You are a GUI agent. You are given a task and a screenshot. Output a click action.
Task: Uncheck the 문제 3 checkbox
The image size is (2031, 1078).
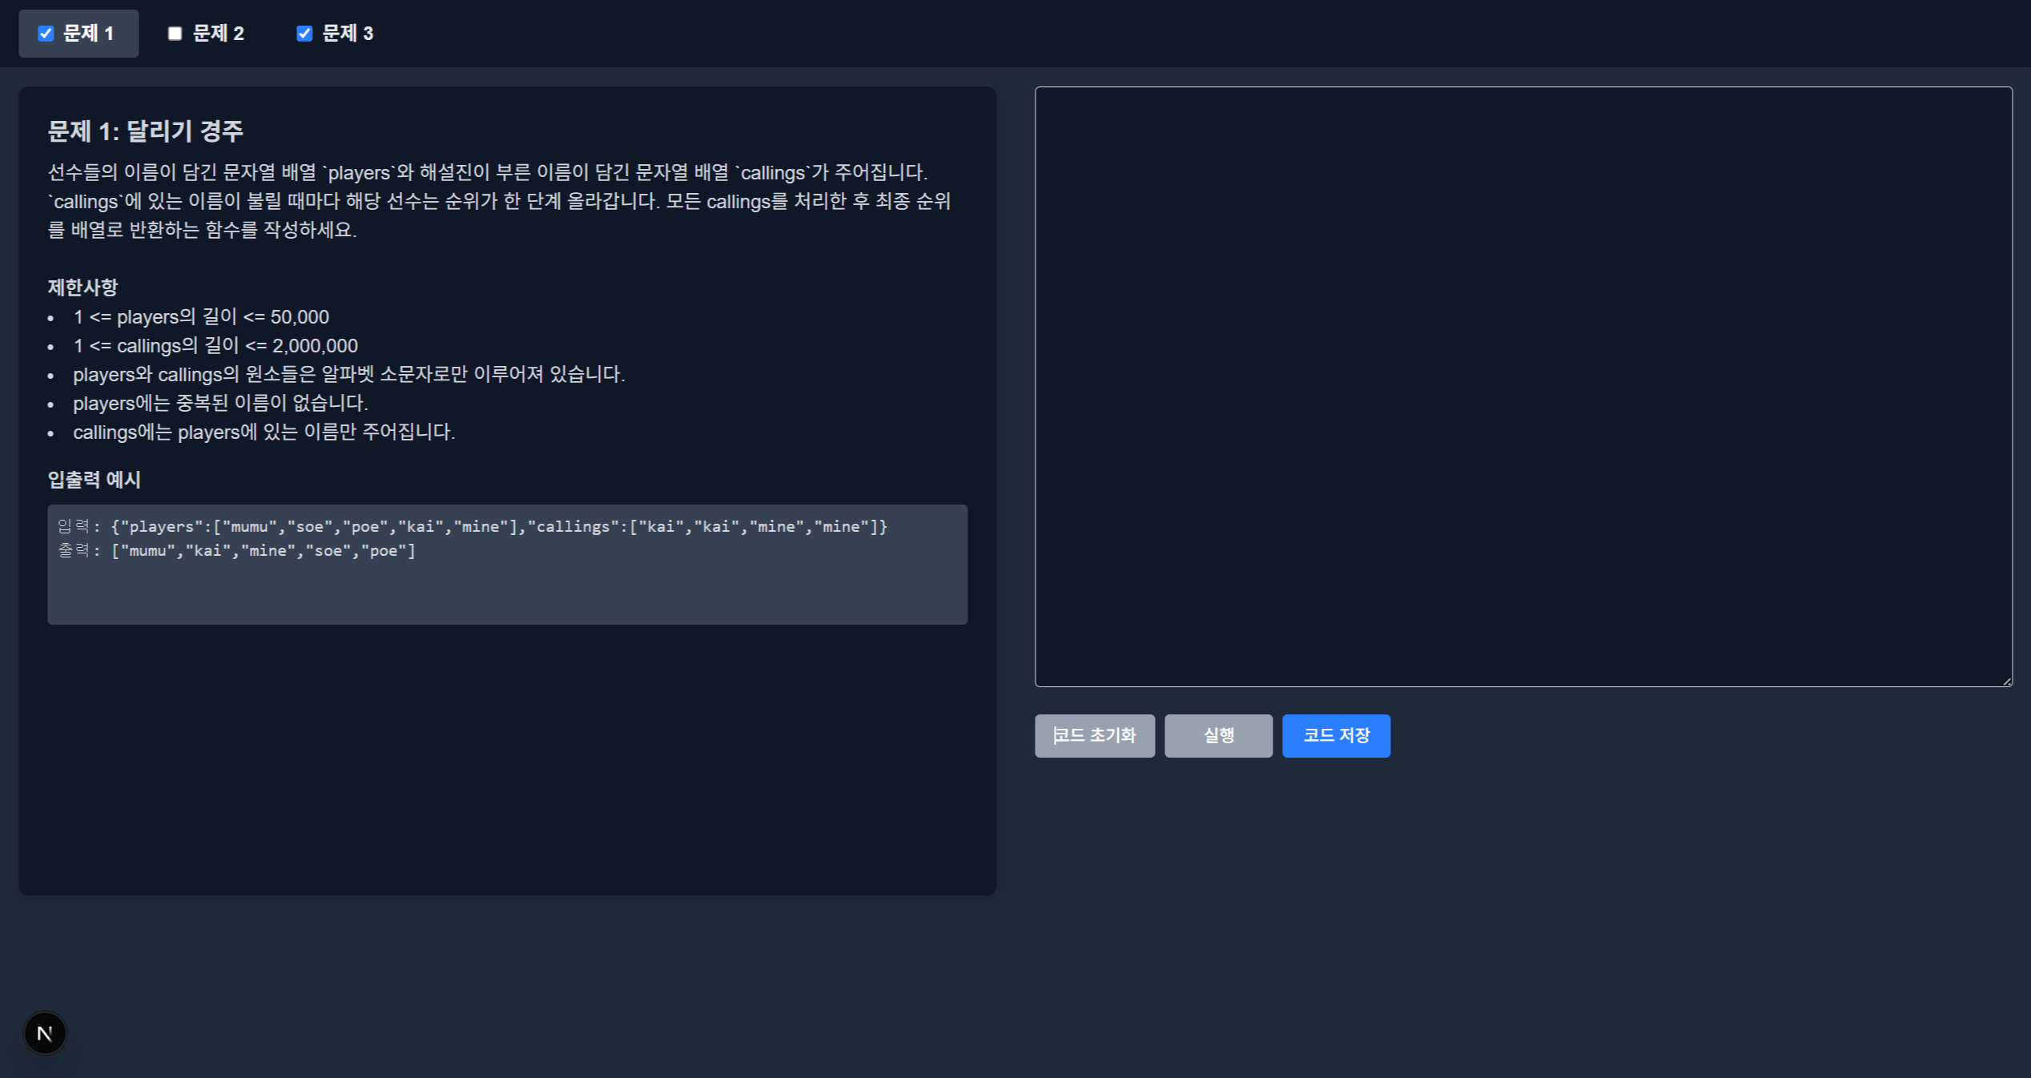click(x=304, y=34)
